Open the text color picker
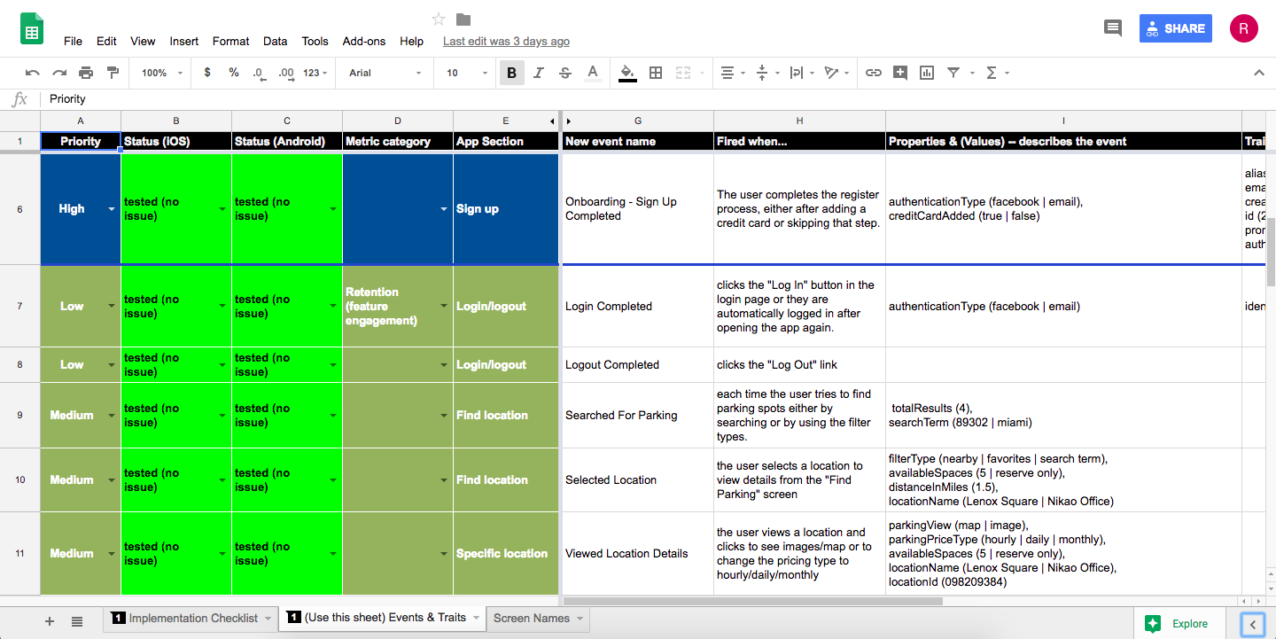The image size is (1276, 639). tap(593, 73)
